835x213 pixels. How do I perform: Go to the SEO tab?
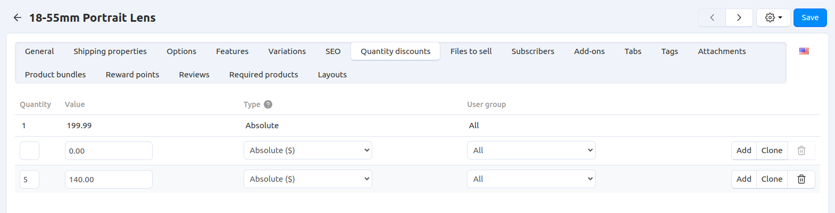333,51
